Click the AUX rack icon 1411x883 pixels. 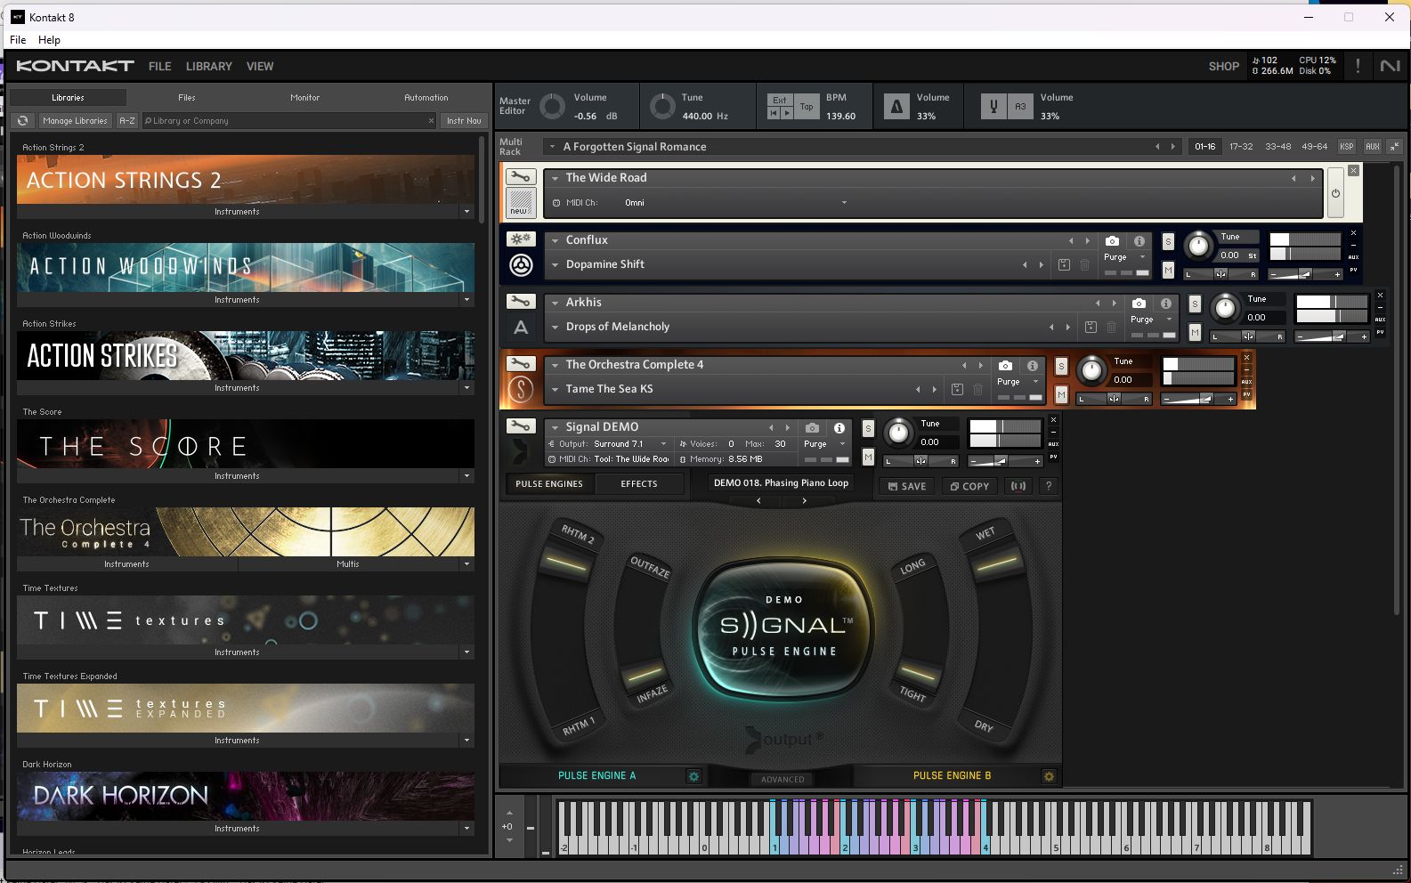[1372, 146]
